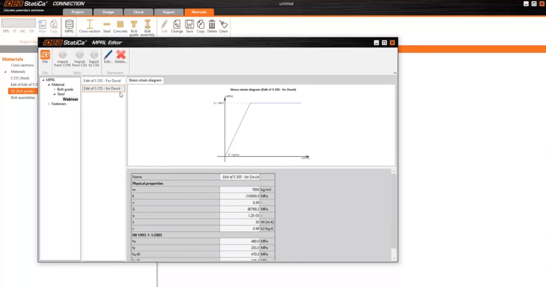Click the E value 210000.0 cell
The height and width of the screenshot is (287, 546).
point(240,196)
